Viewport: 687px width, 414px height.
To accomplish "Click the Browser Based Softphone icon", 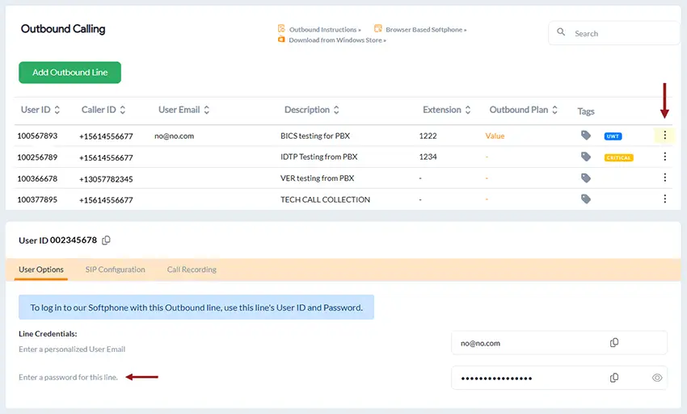I will coord(377,29).
